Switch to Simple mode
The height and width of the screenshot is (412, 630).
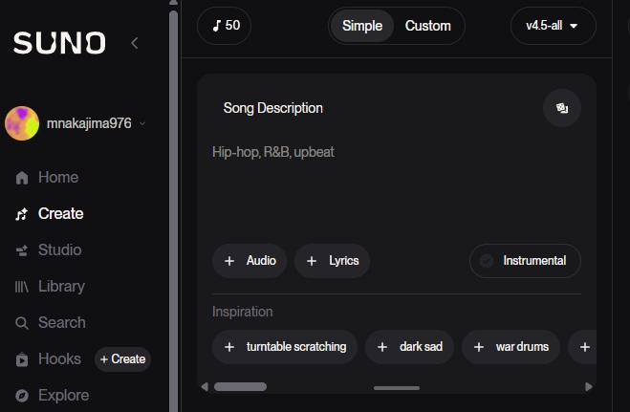click(x=362, y=26)
